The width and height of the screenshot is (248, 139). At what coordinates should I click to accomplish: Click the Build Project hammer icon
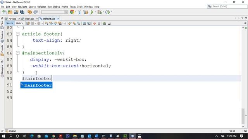[x=79, y=12]
